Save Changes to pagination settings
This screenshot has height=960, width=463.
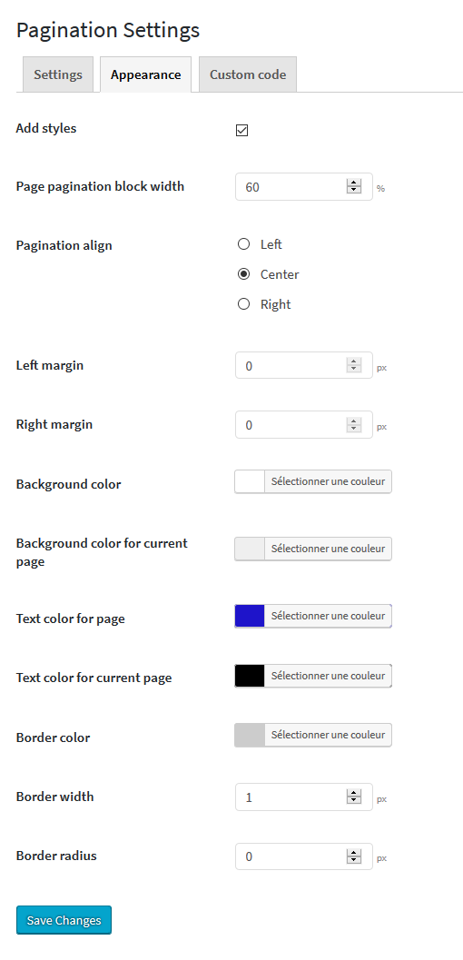pos(64,920)
